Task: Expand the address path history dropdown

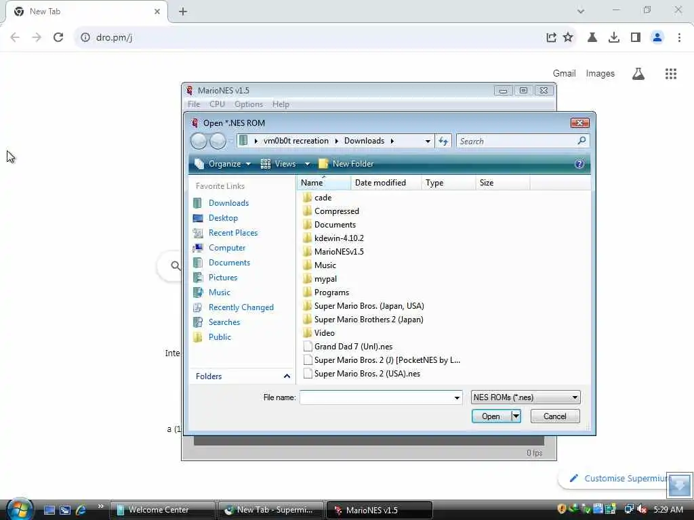Action: (428, 141)
